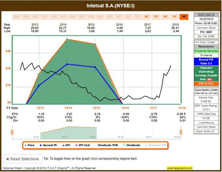Click the 2017 change value '-778%'
Screen dimensions: 222x172
(153, 117)
